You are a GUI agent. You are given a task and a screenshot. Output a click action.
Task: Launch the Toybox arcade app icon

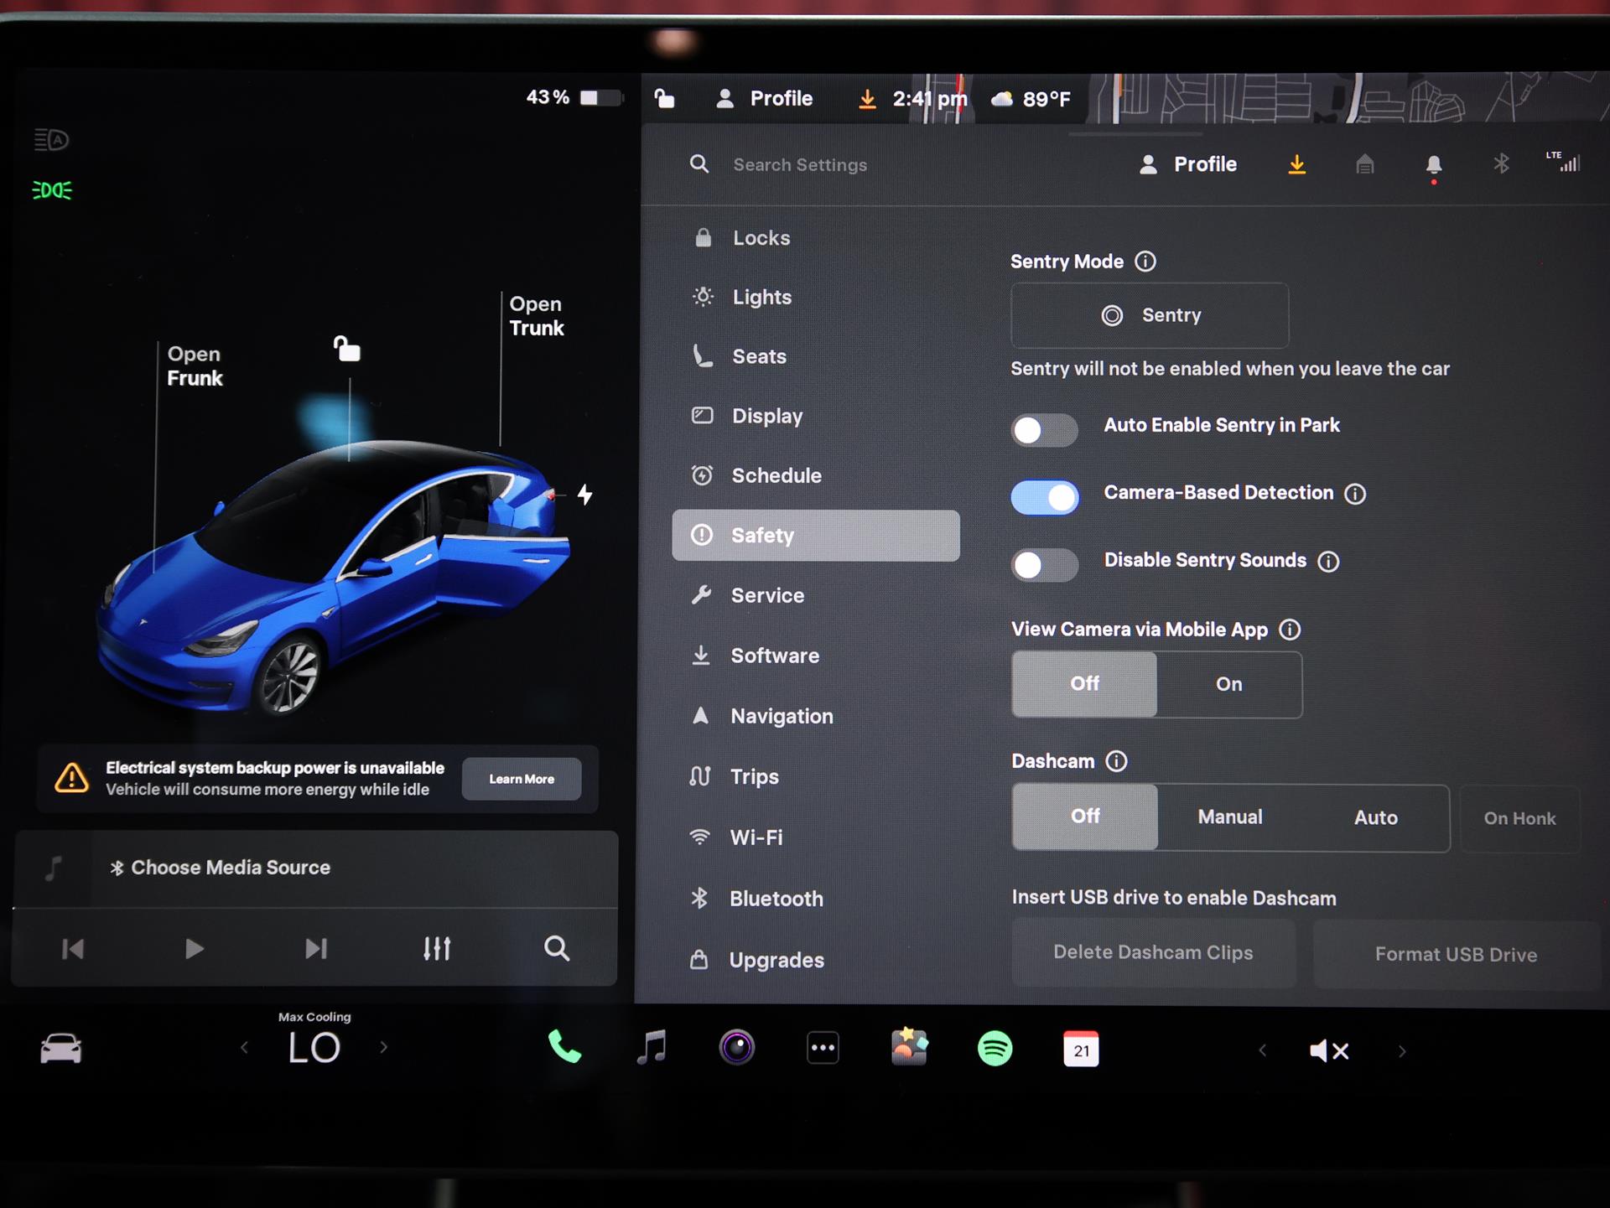point(909,1047)
